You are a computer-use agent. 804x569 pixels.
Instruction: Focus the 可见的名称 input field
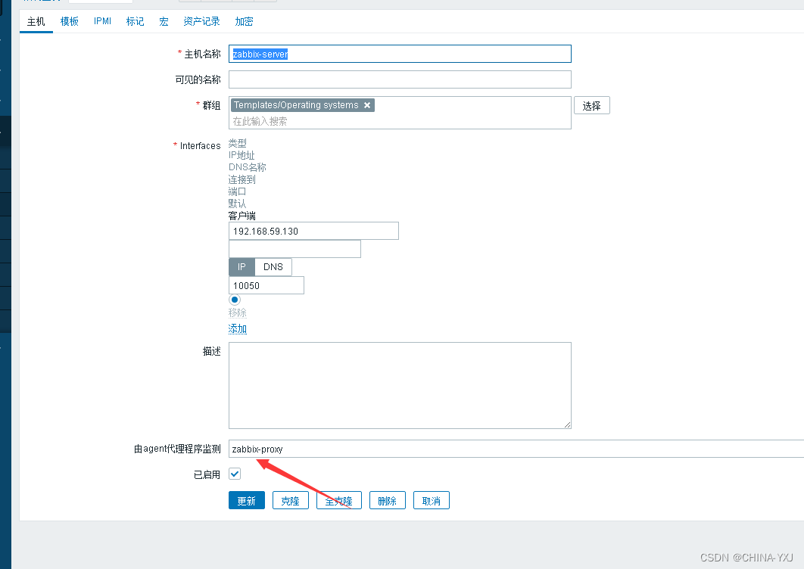pos(400,79)
